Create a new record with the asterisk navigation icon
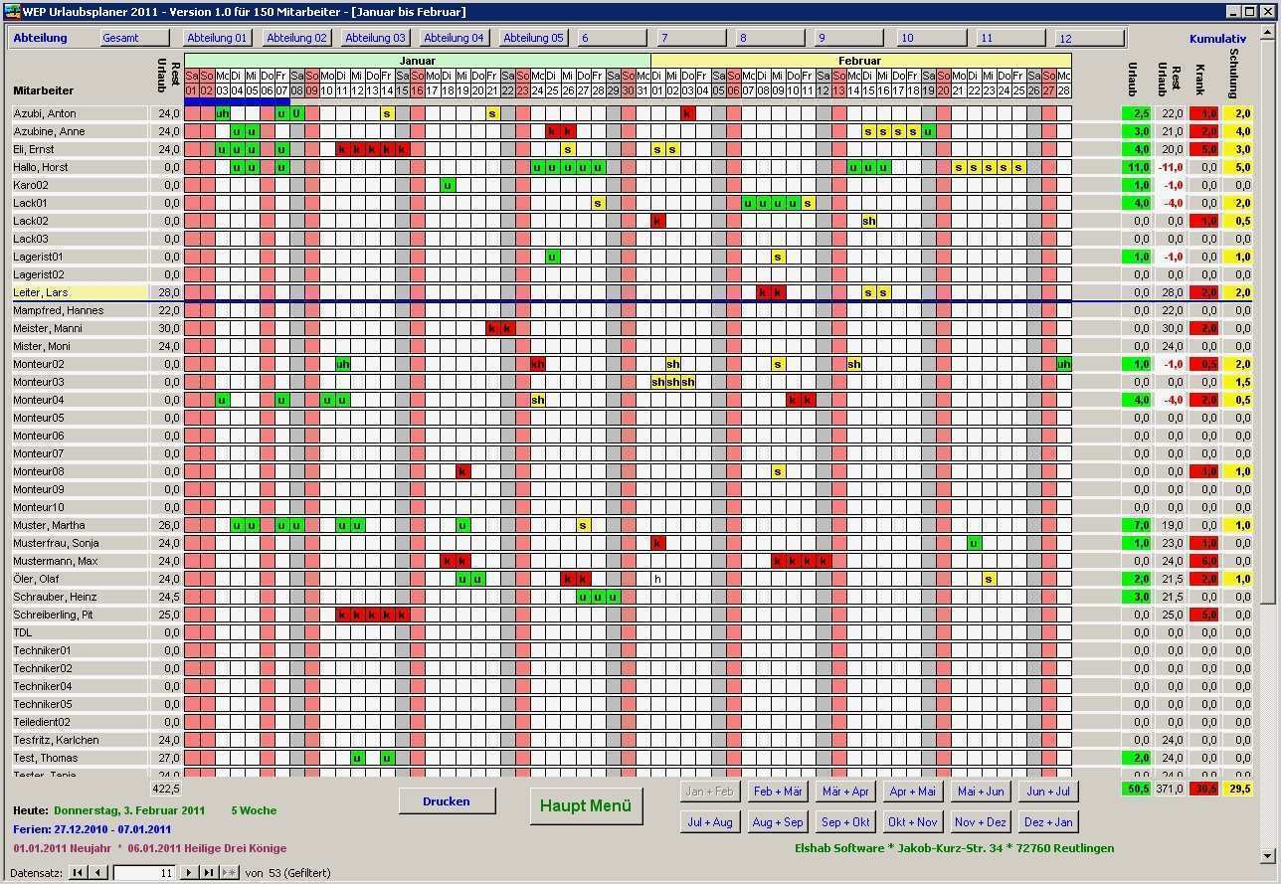1281x884 pixels. pos(230,872)
